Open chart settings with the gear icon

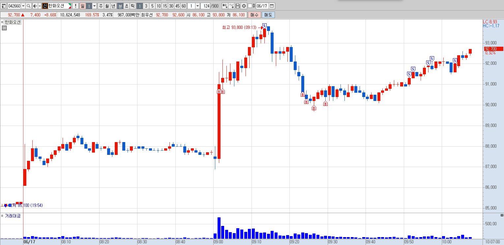[244, 6]
